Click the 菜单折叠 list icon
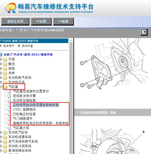Image resolution: width=151 pixels, height=154 pixels. coord(19,46)
